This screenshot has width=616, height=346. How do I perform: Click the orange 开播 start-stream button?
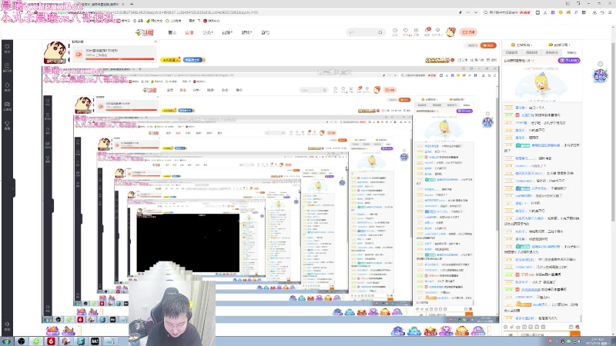pos(469,32)
